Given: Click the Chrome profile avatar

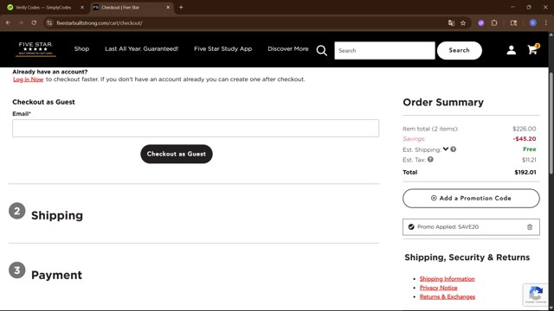Looking at the screenshot, I should (533, 23).
